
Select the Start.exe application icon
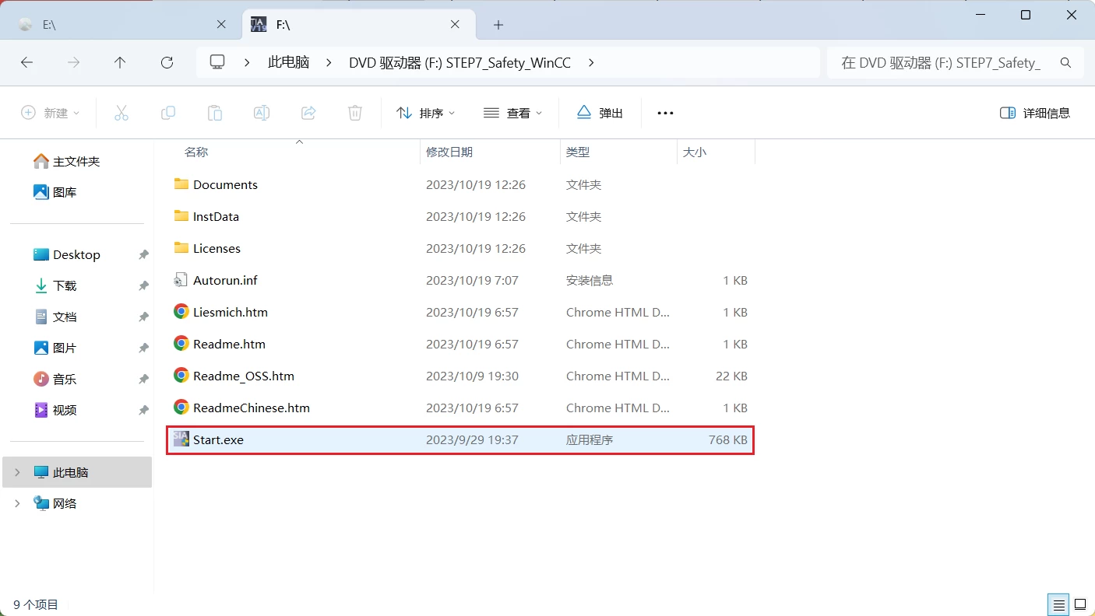(x=181, y=439)
